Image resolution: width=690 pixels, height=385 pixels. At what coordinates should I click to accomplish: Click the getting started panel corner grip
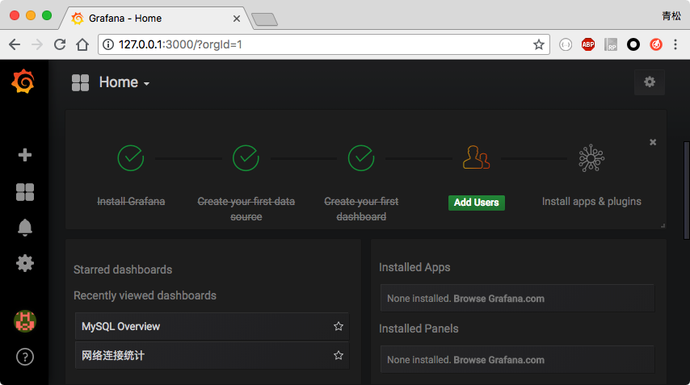tap(663, 225)
